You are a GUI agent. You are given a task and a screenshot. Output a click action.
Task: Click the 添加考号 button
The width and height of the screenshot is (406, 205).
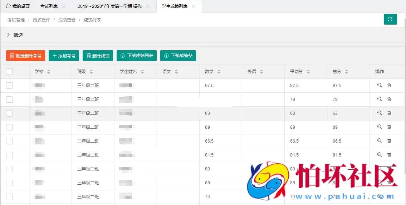tap(64, 56)
